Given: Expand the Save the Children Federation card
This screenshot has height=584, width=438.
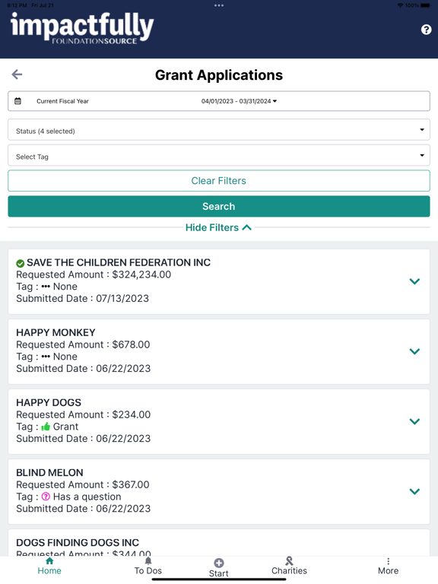Looking at the screenshot, I should tap(414, 281).
